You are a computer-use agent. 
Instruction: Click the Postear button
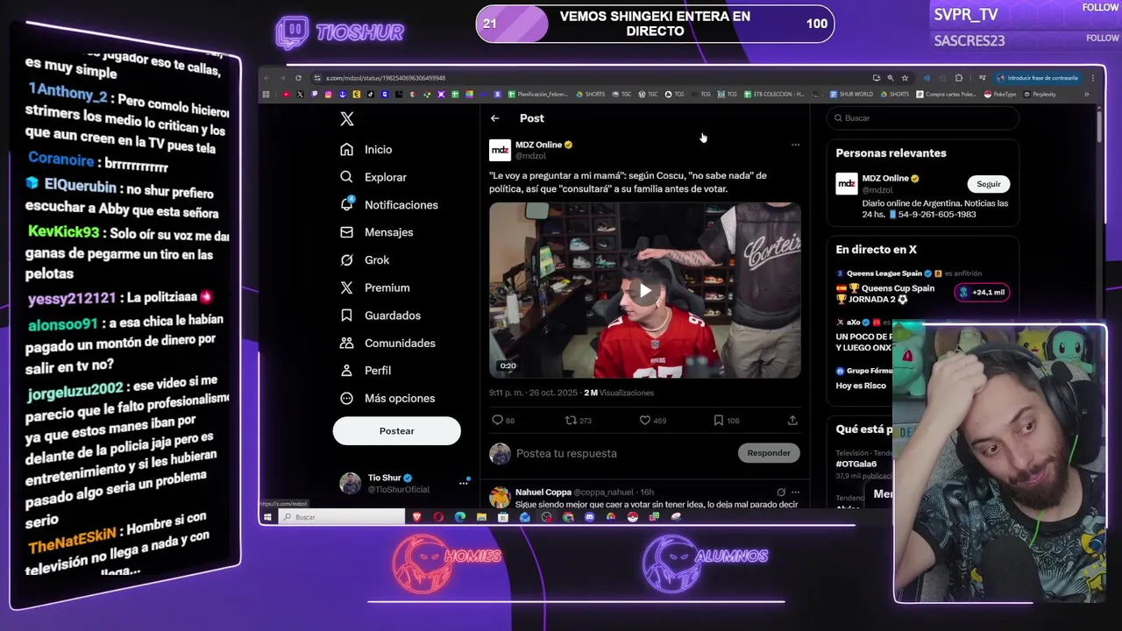(x=396, y=431)
